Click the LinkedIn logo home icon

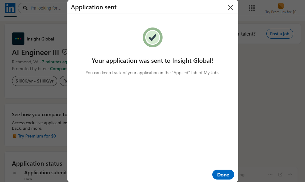point(10,8)
